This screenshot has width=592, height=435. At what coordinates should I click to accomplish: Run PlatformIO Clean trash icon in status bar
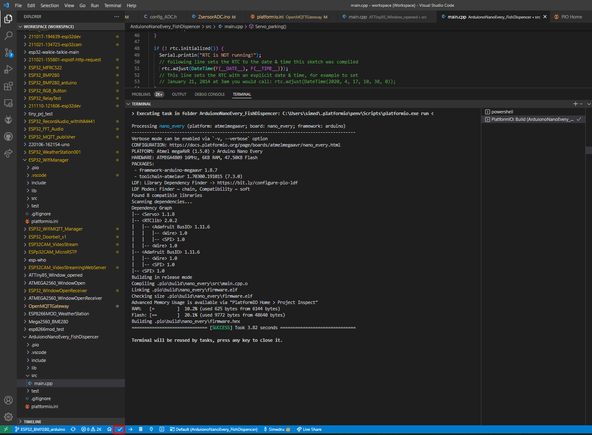(x=141, y=429)
